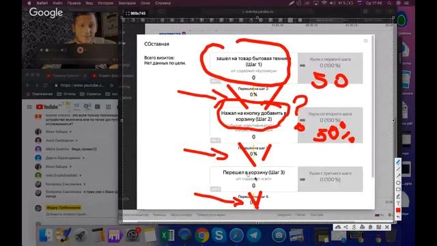This screenshot has width=437, height=246.
Task: Select the pen tool in annotation toolbar
Action: tap(398, 163)
